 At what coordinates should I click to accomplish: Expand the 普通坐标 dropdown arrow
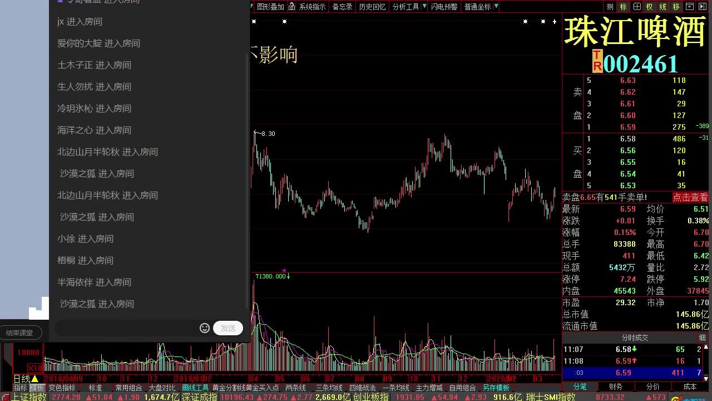(x=496, y=7)
